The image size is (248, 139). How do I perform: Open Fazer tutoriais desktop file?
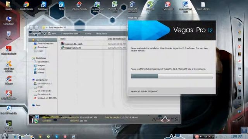(x=203, y=6)
